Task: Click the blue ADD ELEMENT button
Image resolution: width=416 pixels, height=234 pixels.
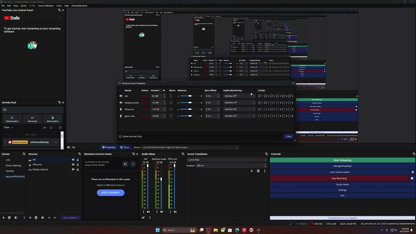Action: (x=110, y=193)
